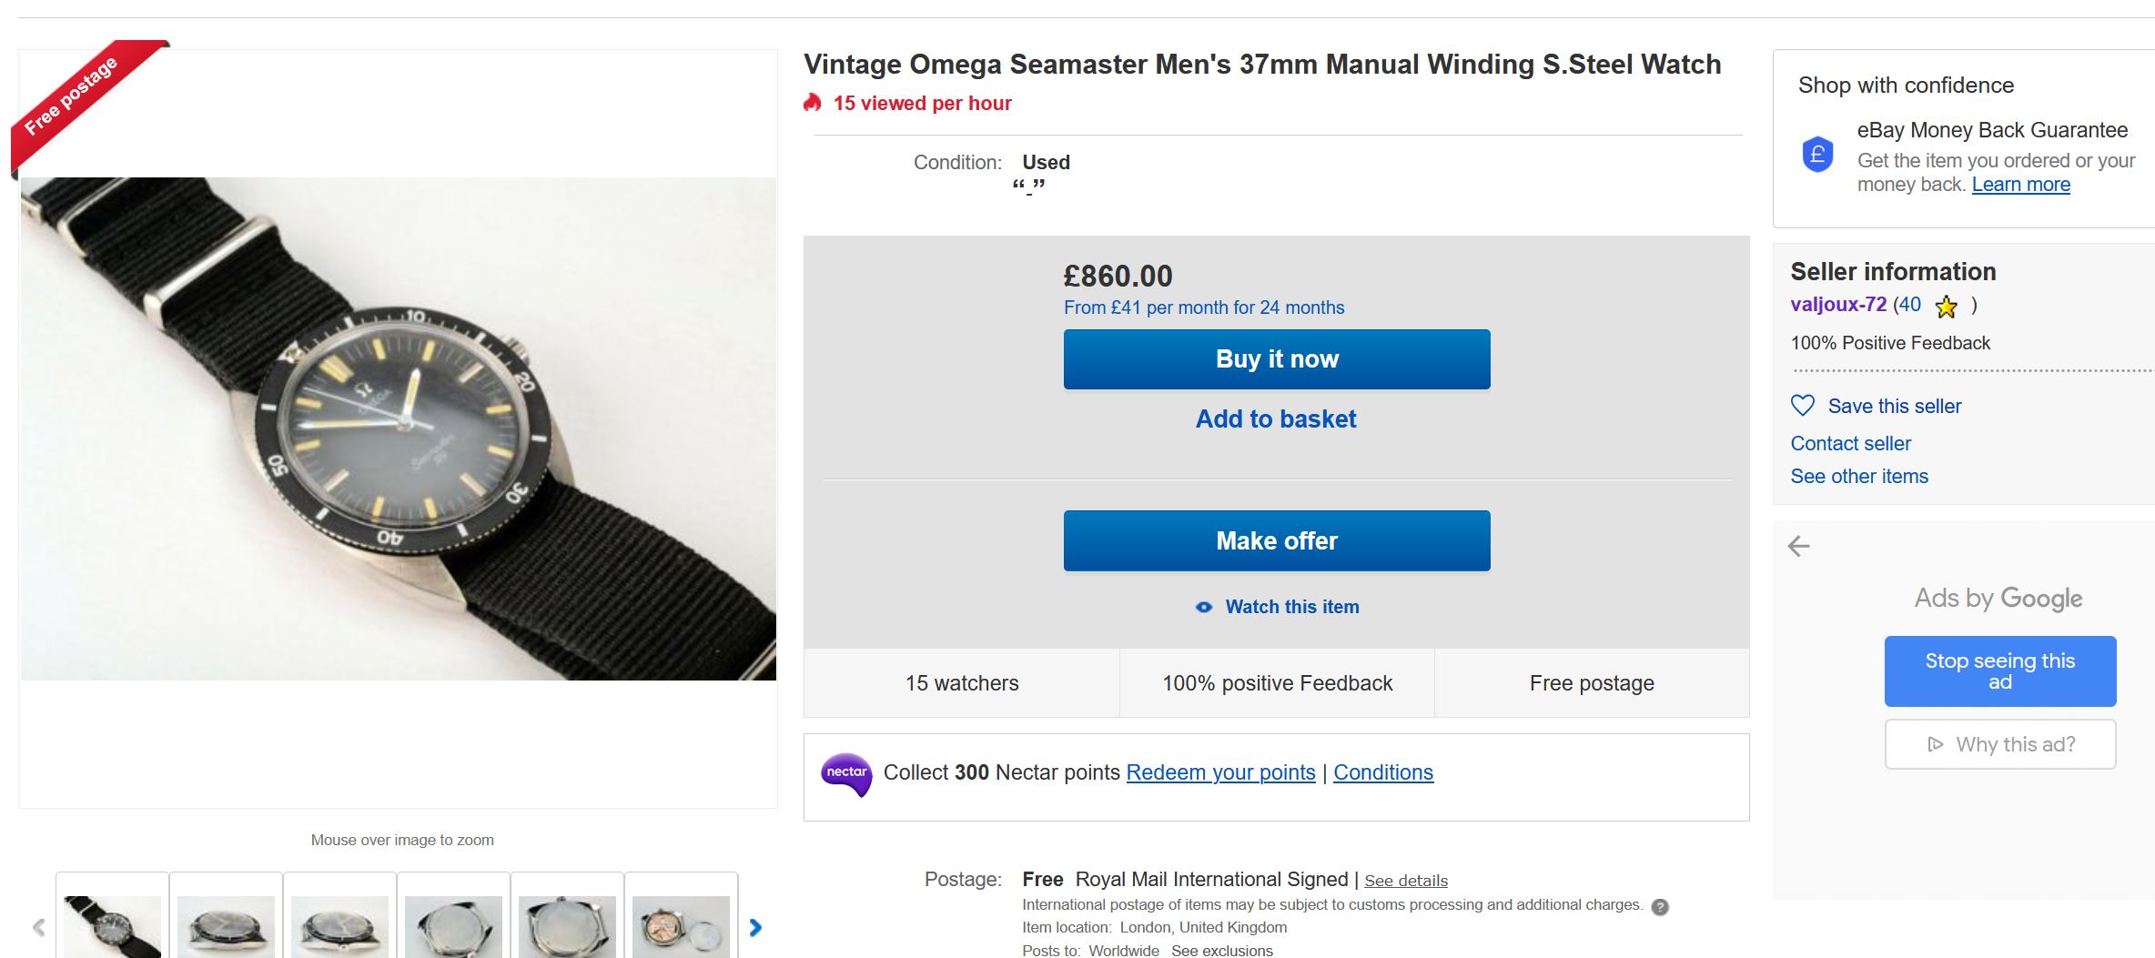This screenshot has height=958, width=2155.
Task: Click the Money Back Guarantee shield icon
Action: point(1817,155)
